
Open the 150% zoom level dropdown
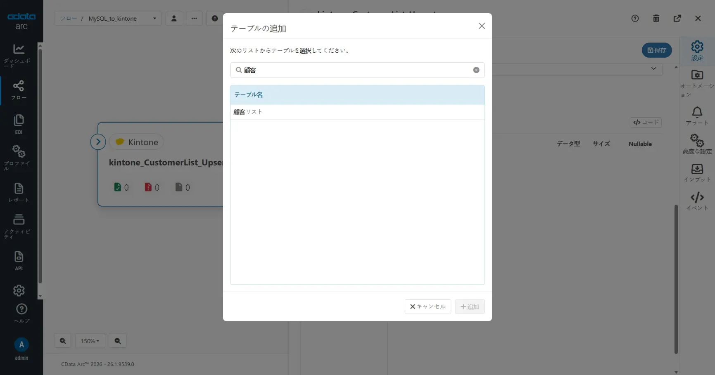[x=90, y=341]
